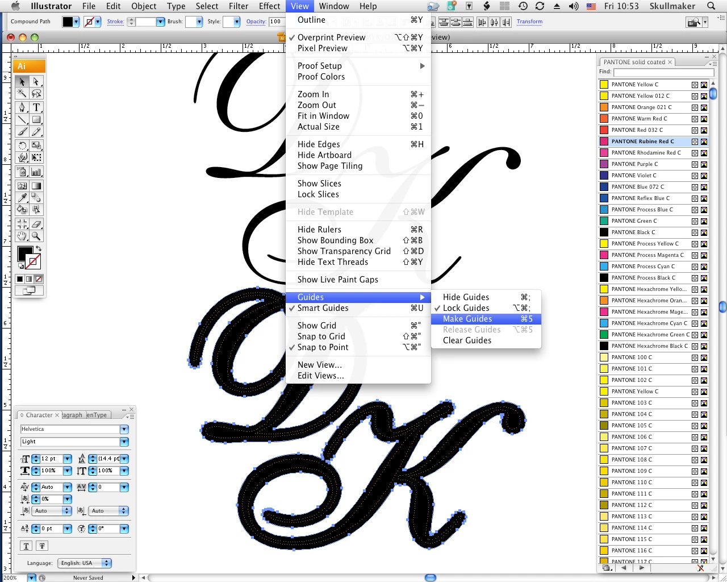Open the Effect menu

(x=269, y=6)
